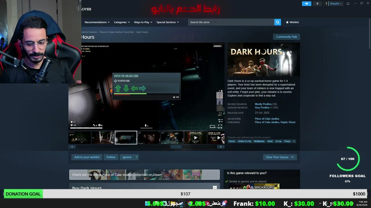Open the developer Piece of Cake studios link
This screenshot has width=371, height=208.
coord(267,119)
